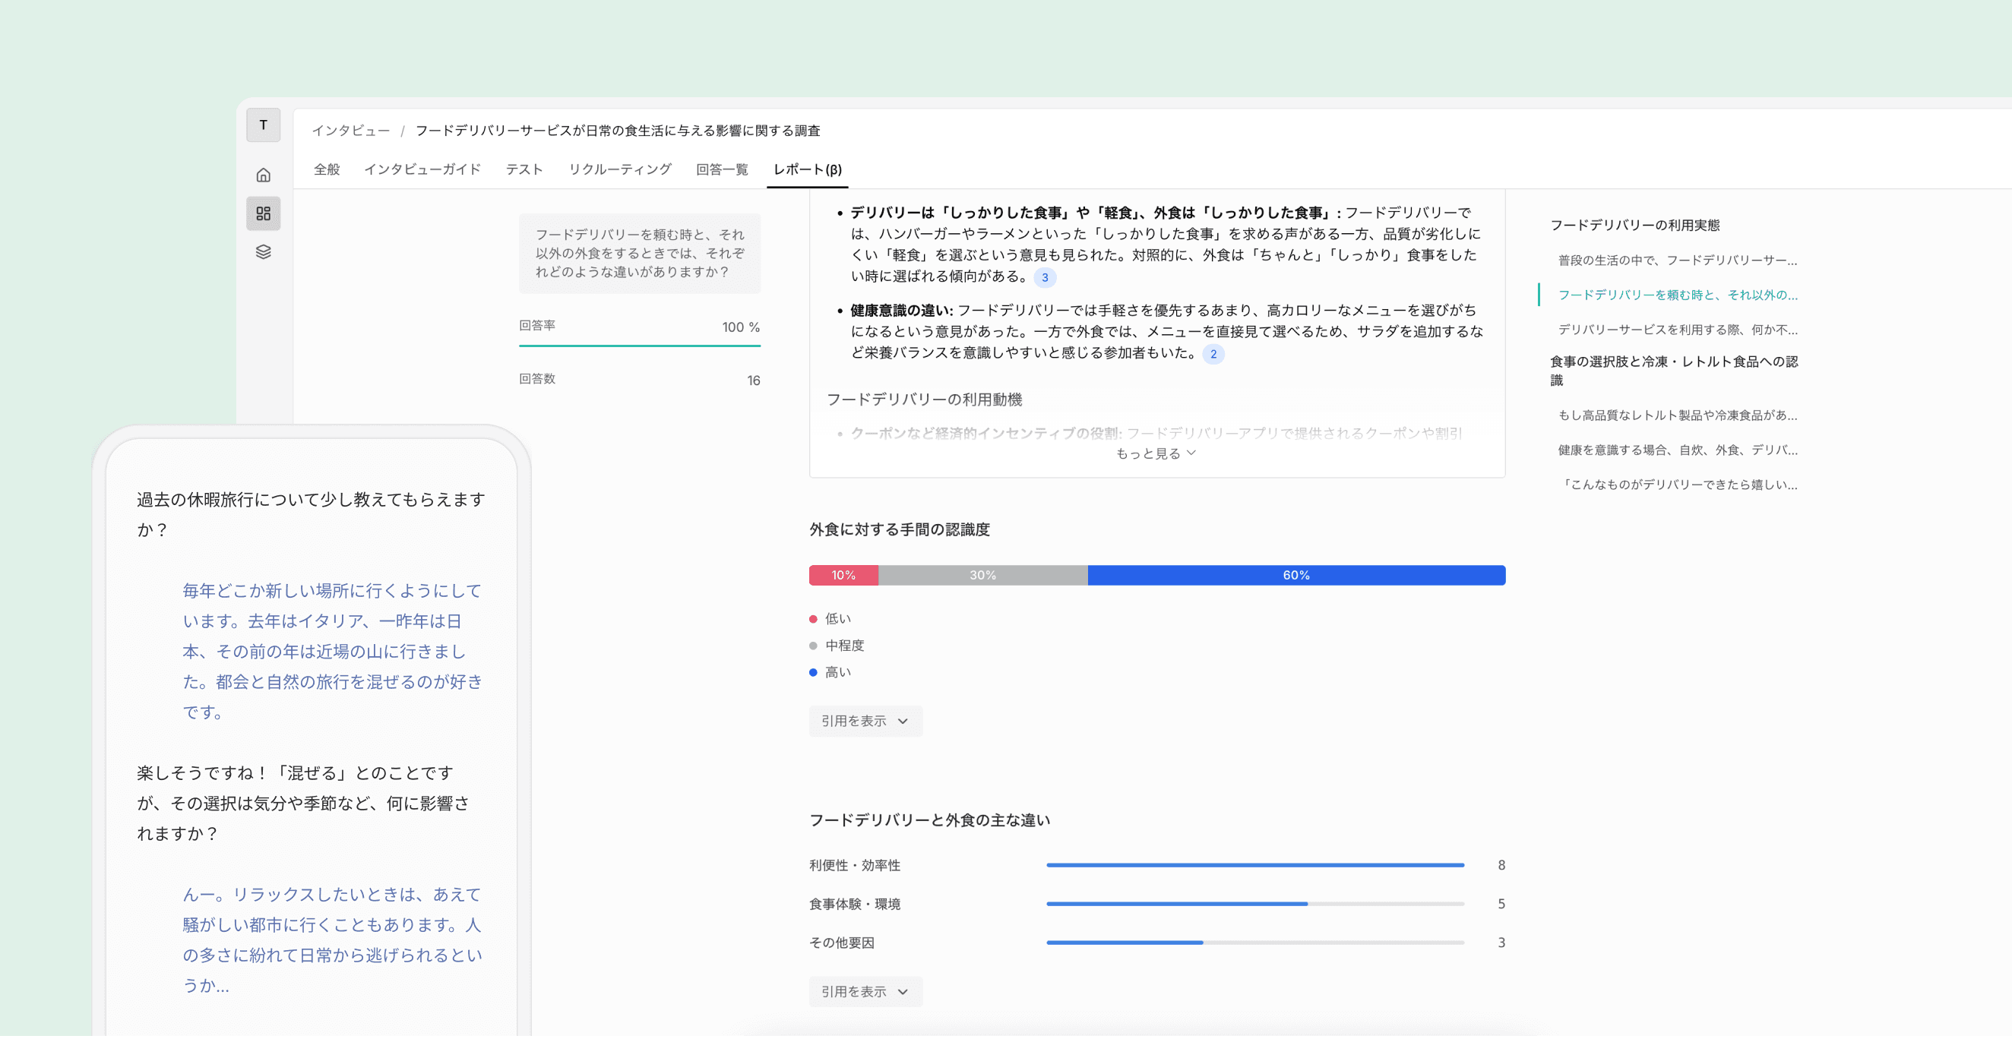2012x1039 pixels.
Task: Toggle the 高い legend item
Action: pos(835,671)
